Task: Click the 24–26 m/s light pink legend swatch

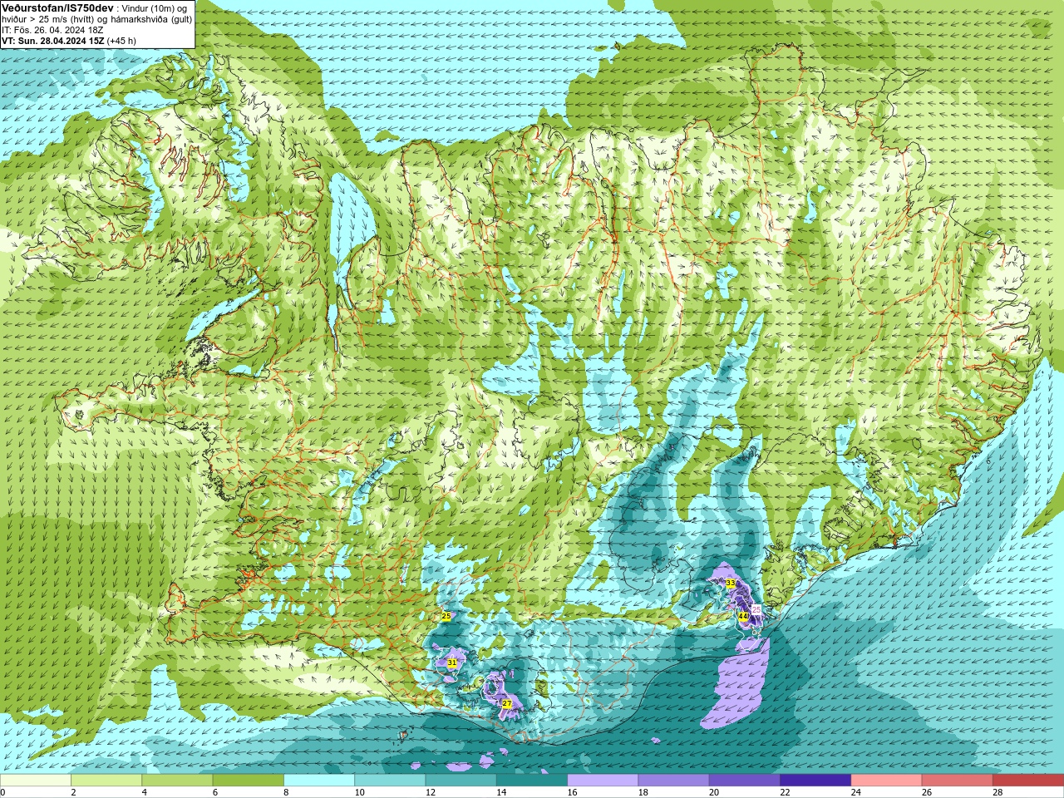Action: (x=886, y=781)
